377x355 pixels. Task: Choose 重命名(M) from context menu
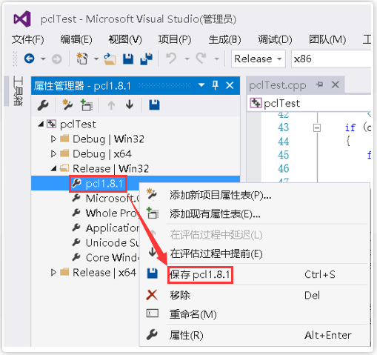(x=255, y=314)
